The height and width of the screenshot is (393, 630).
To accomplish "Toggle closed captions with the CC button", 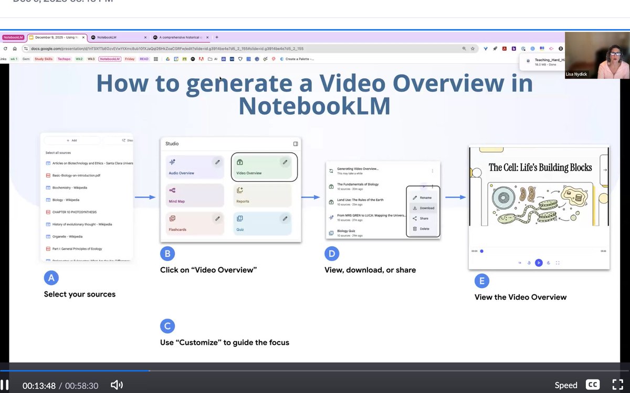I will [593, 384].
